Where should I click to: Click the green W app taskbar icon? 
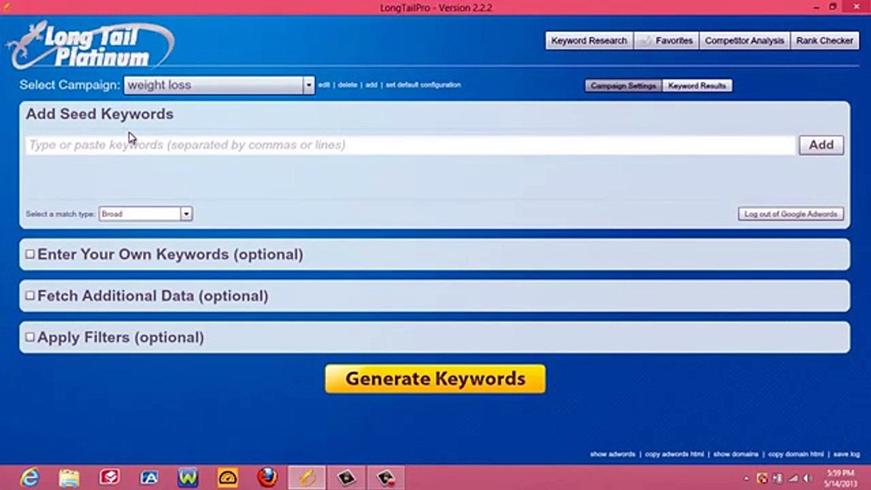click(188, 478)
